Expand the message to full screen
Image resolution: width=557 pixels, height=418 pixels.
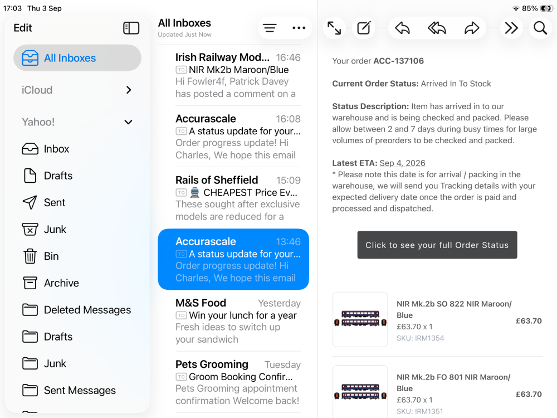334,28
